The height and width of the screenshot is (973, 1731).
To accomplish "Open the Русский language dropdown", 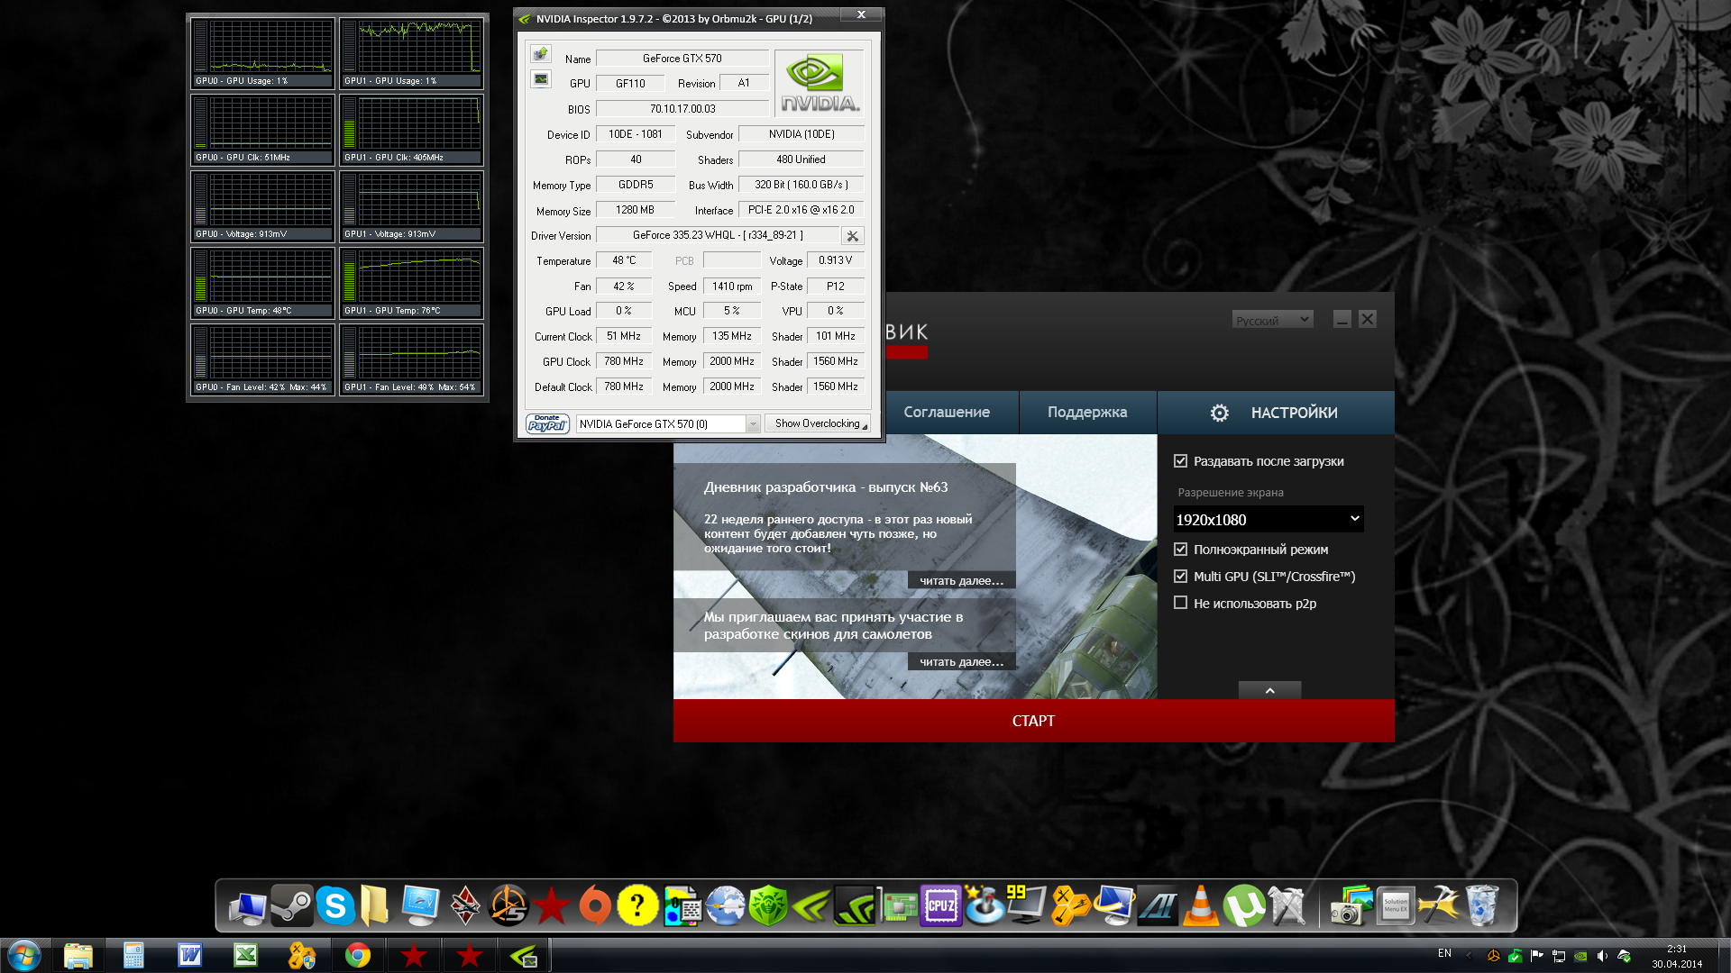I will tap(1272, 320).
